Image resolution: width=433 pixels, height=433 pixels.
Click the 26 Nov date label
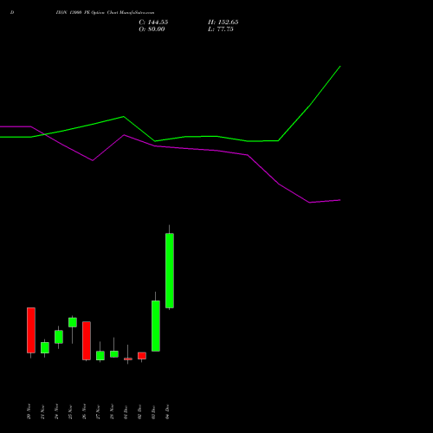(84, 411)
